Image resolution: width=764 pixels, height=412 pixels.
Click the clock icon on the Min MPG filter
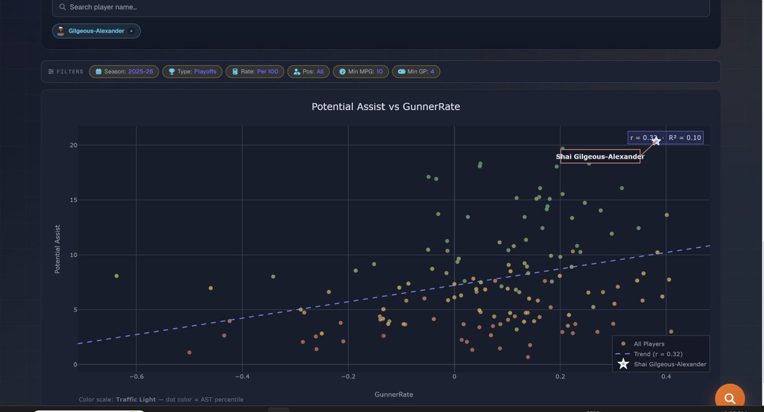point(342,71)
